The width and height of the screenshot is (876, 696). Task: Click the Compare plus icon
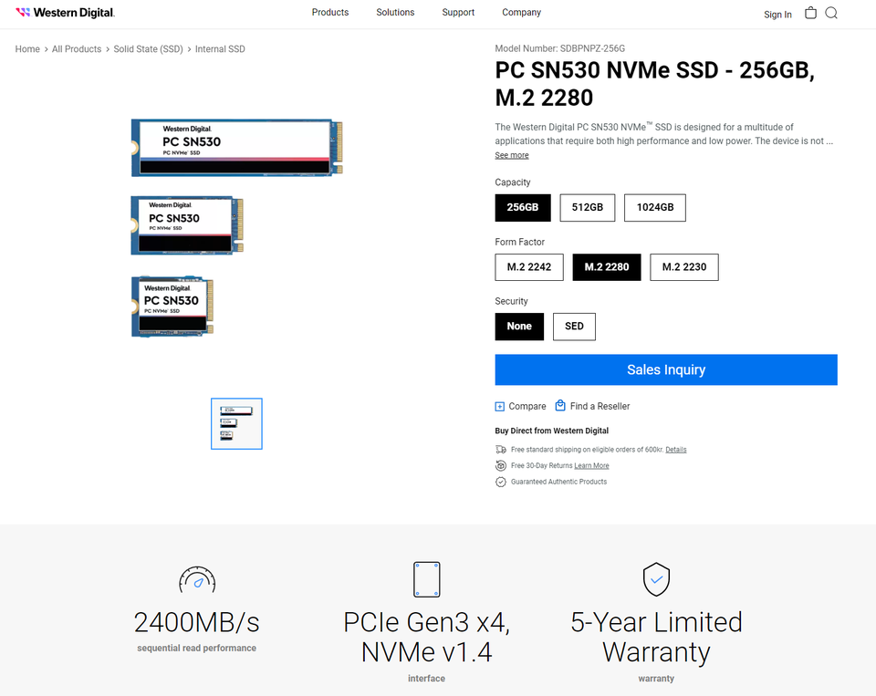[x=500, y=407]
